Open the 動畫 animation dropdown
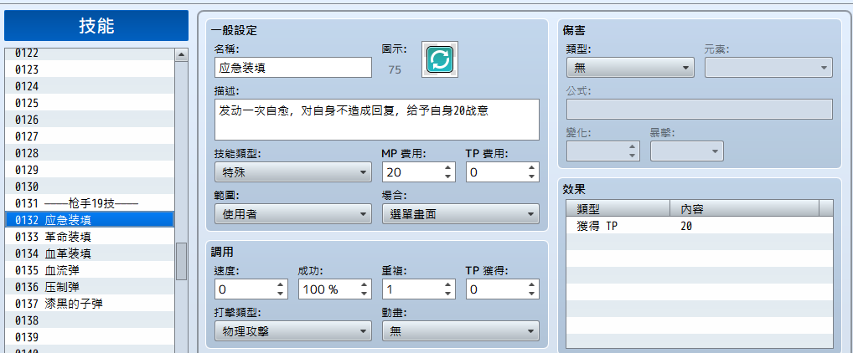This screenshot has width=853, height=353. (x=461, y=330)
